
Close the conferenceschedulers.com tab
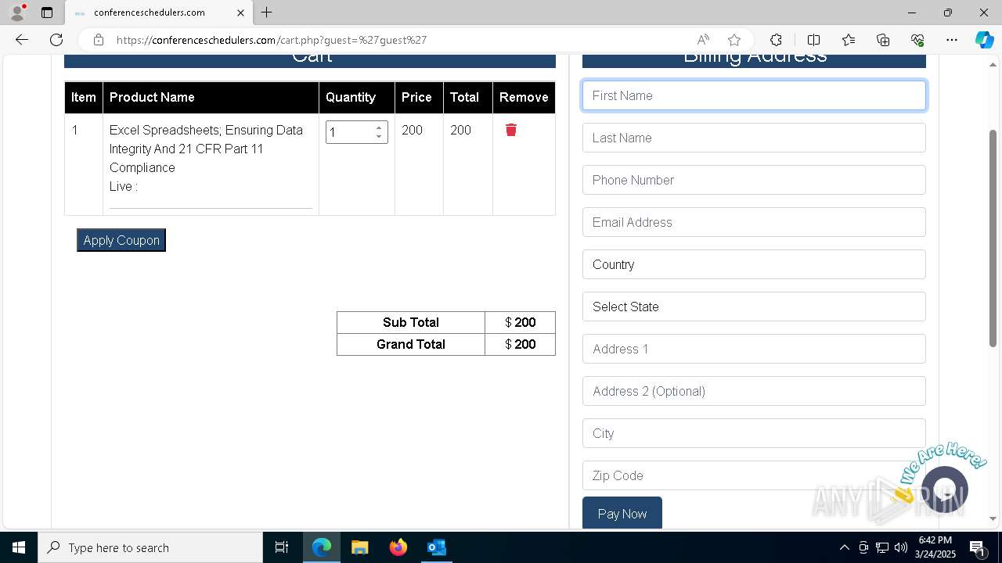(x=240, y=13)
